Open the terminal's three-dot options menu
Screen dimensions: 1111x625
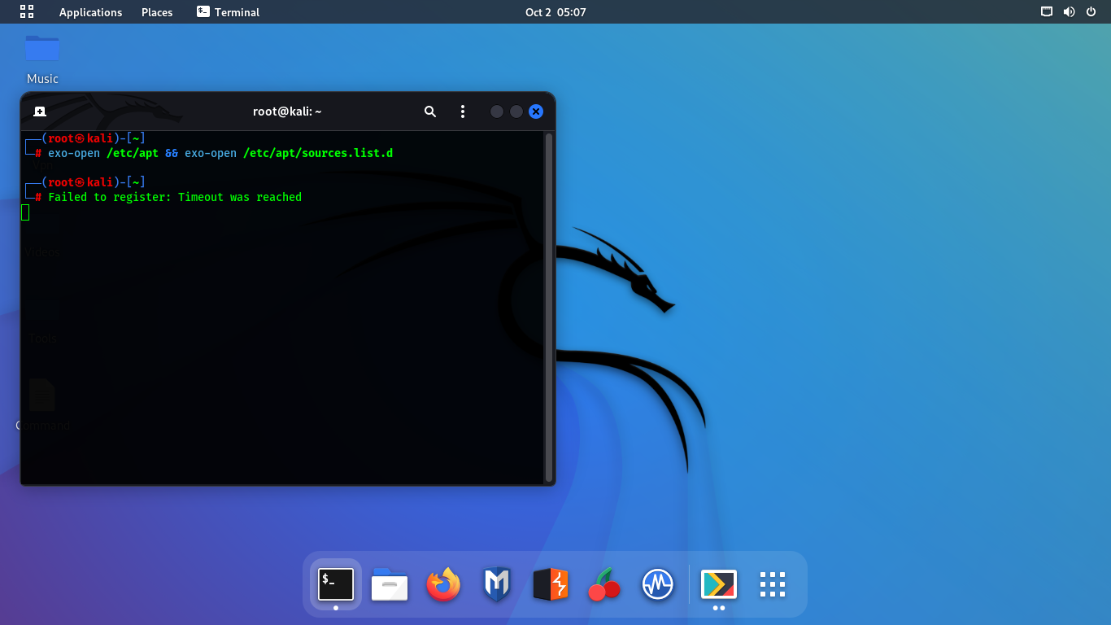click(x=463, y=111)
